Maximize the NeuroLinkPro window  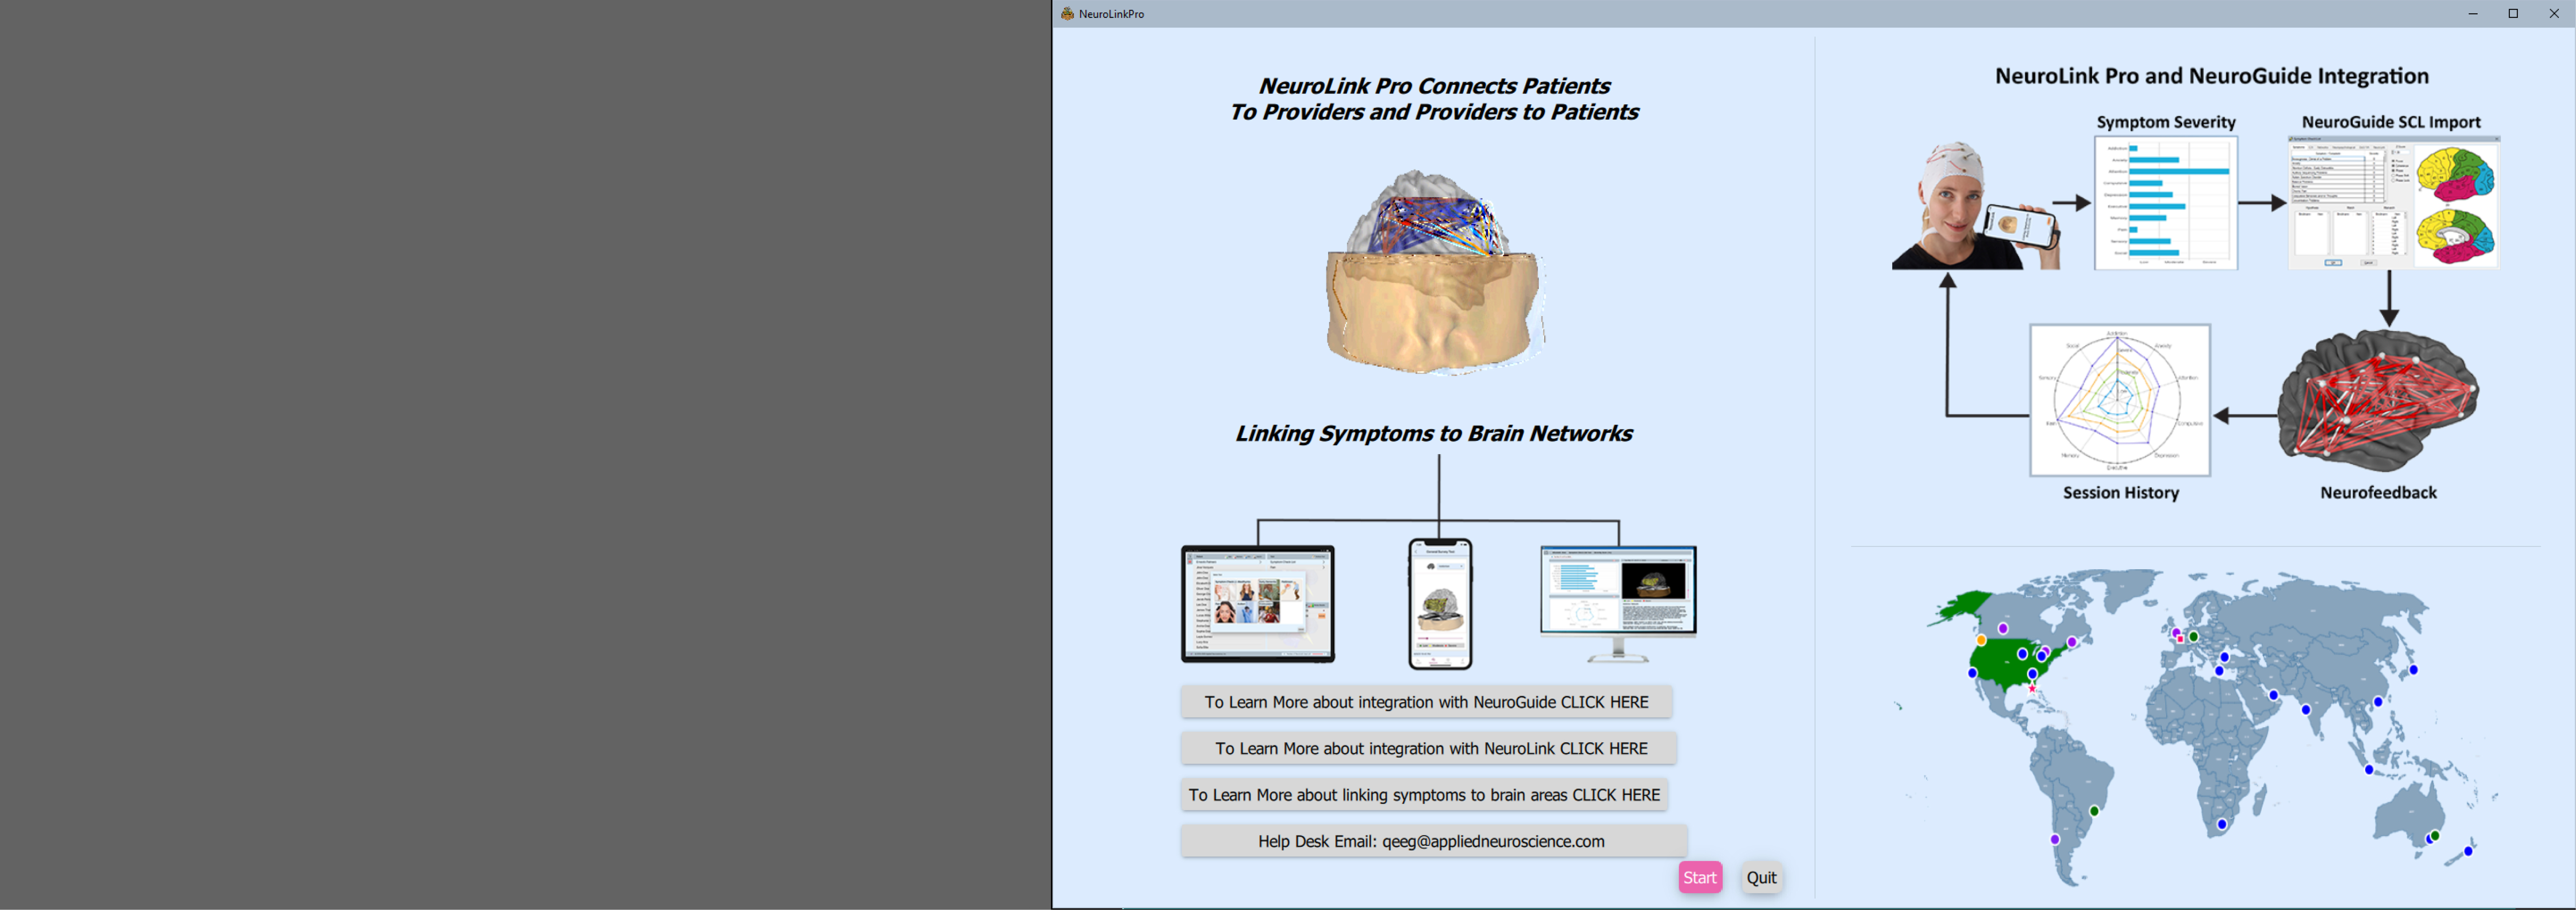point(2513,14)
